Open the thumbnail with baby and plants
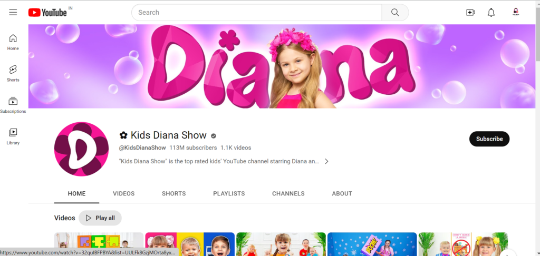The image size is (540, 256). pyautogui.click(x=281, y=244)
